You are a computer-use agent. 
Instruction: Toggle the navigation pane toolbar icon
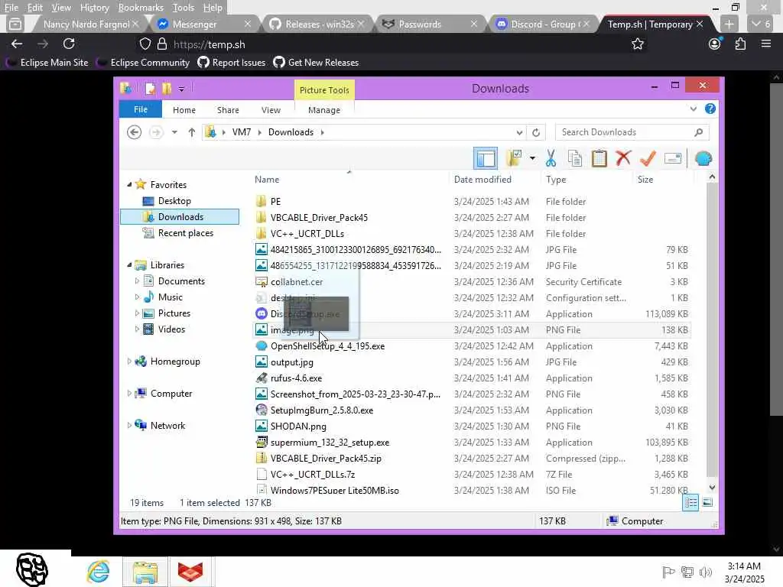pyautogui.click(x=485, y=159)
